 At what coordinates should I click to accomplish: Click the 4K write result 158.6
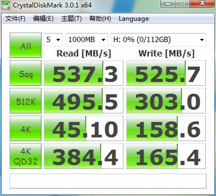pos(166,128)
